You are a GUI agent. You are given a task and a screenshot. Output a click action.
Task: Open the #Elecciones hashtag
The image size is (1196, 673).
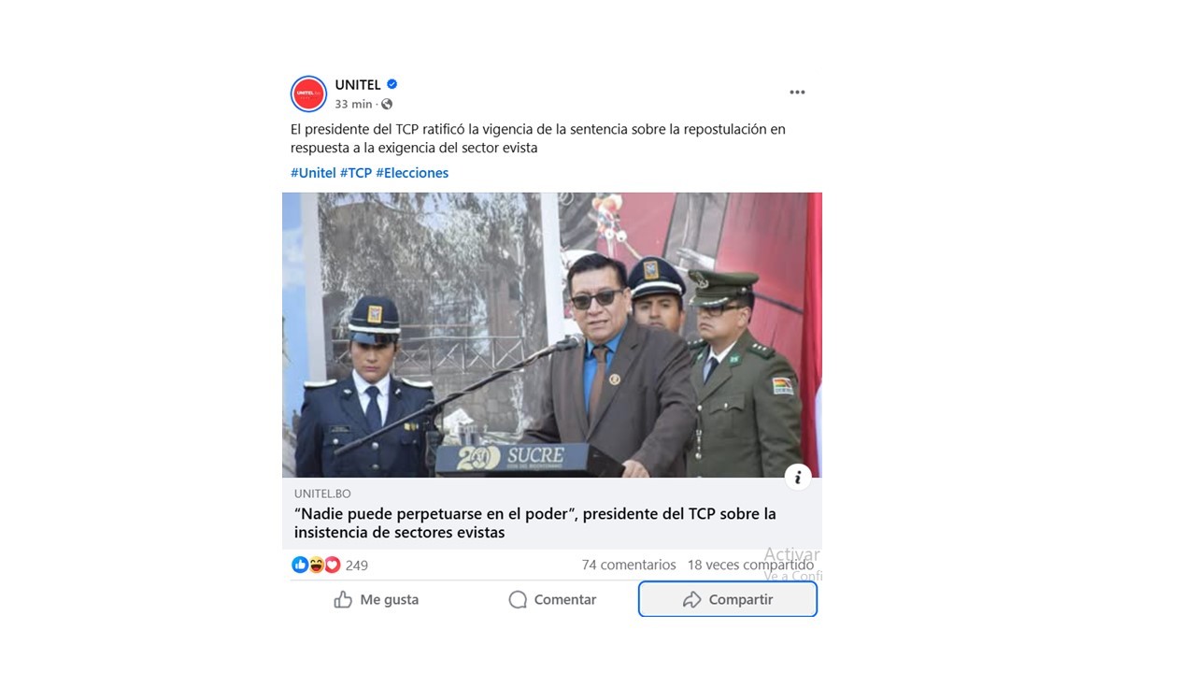click(412, 173)
